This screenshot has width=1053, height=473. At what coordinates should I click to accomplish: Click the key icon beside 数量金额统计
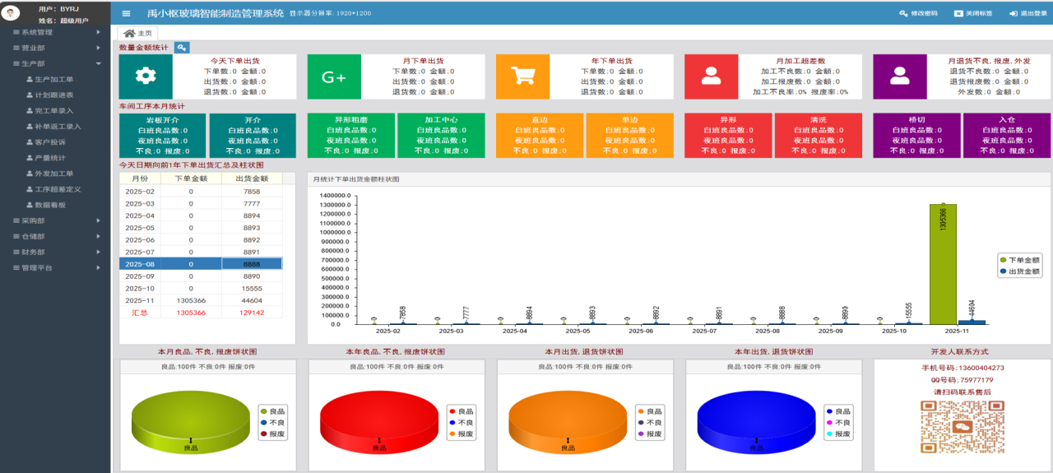(182, 48)
